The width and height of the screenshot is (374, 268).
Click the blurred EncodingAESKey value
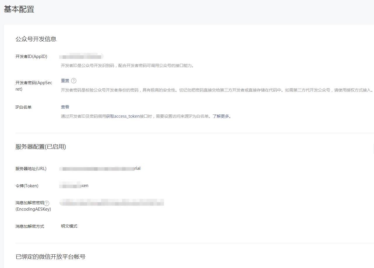(112, 202)
